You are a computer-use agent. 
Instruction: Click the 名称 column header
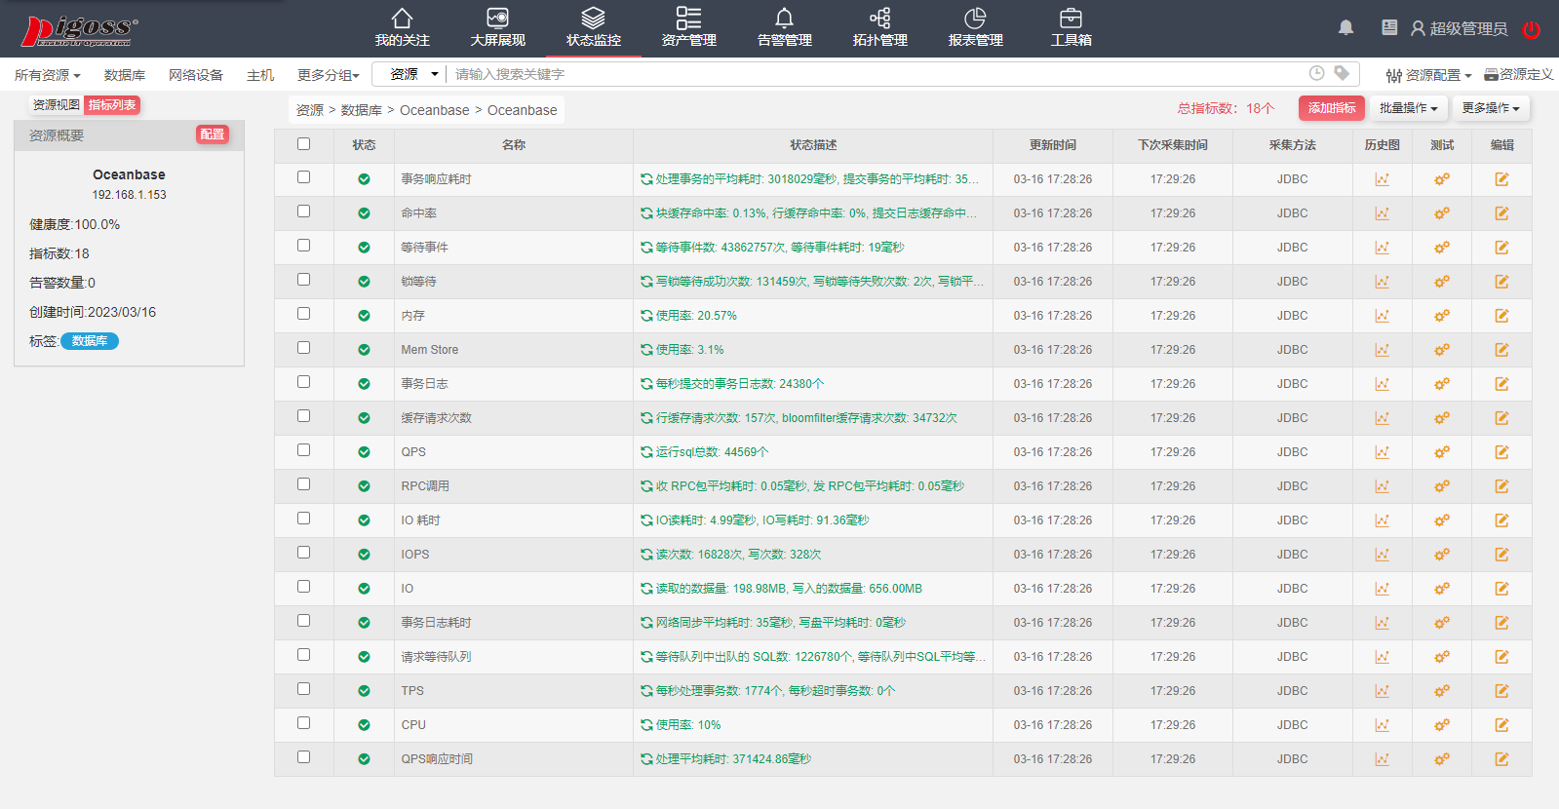(x=514, y=145)
